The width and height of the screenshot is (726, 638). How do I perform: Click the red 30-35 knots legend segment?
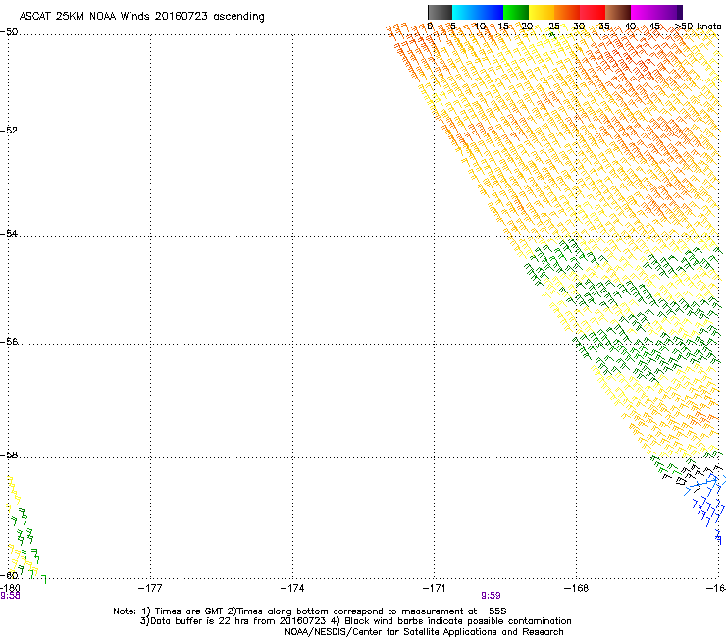593,12
